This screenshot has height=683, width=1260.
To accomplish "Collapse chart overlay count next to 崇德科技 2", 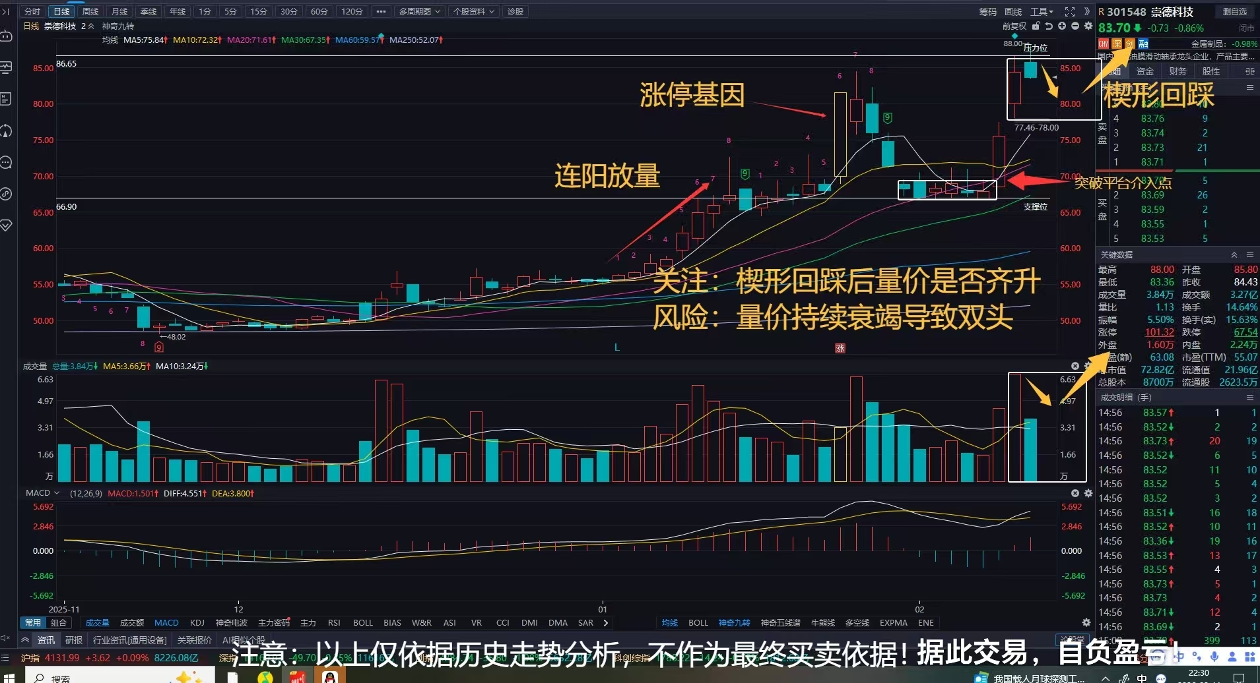I will pyautogui.click(x=91, y=26).
